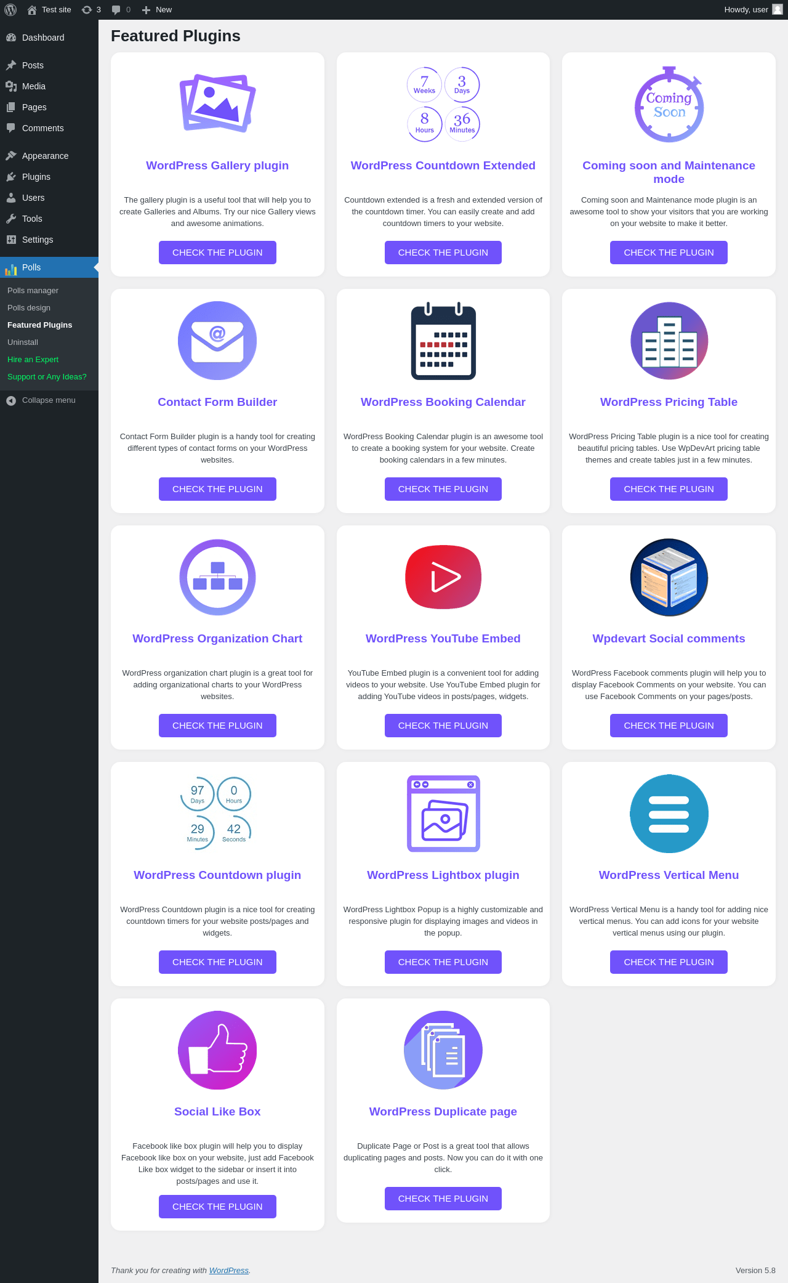
Task: Click the Duplicate page icon
Action: point(443,1050)
